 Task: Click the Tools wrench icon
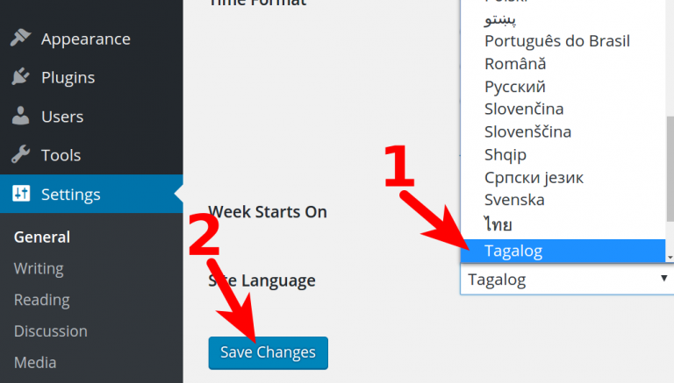click(20, 155)
